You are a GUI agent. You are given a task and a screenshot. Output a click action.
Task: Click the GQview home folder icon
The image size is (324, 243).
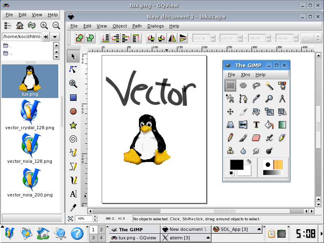(19, 26)
